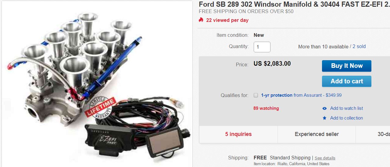The image size is (390, 167).
Task: Click the red flame trending icon
Action: click(201, 20)
